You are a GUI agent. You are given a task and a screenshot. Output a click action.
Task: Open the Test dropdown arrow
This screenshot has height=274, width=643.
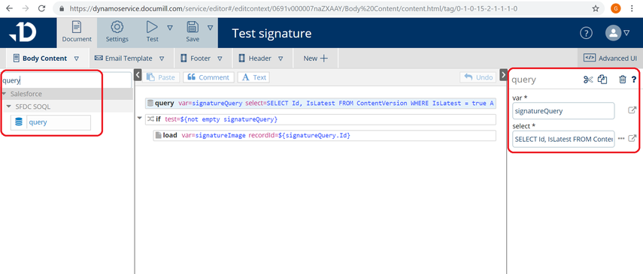tap(170, 28)
